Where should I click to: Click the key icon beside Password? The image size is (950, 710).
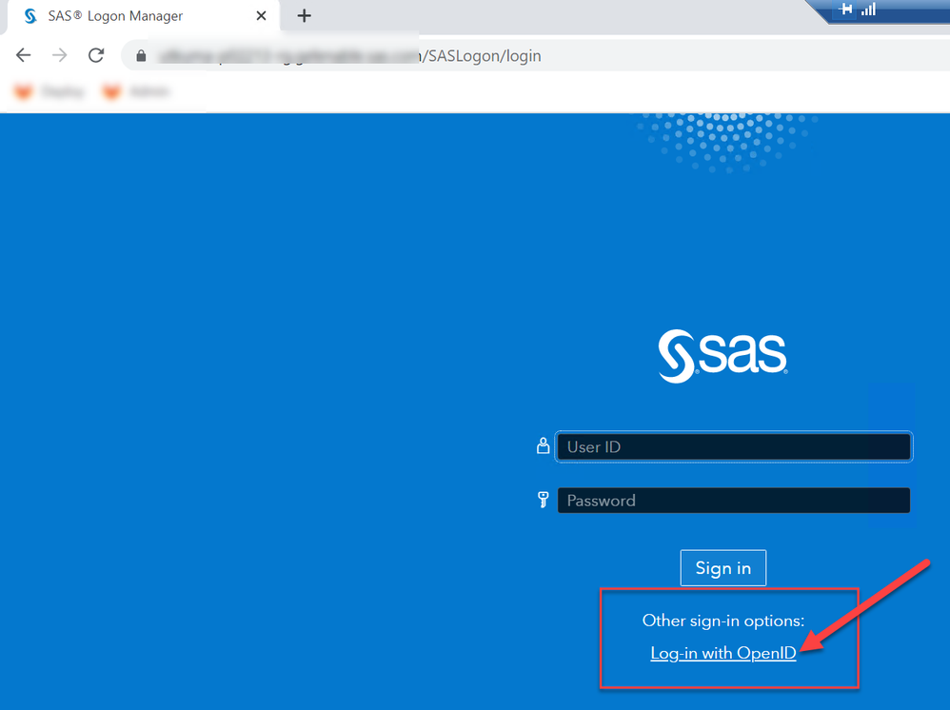click(x=543, y=500)
